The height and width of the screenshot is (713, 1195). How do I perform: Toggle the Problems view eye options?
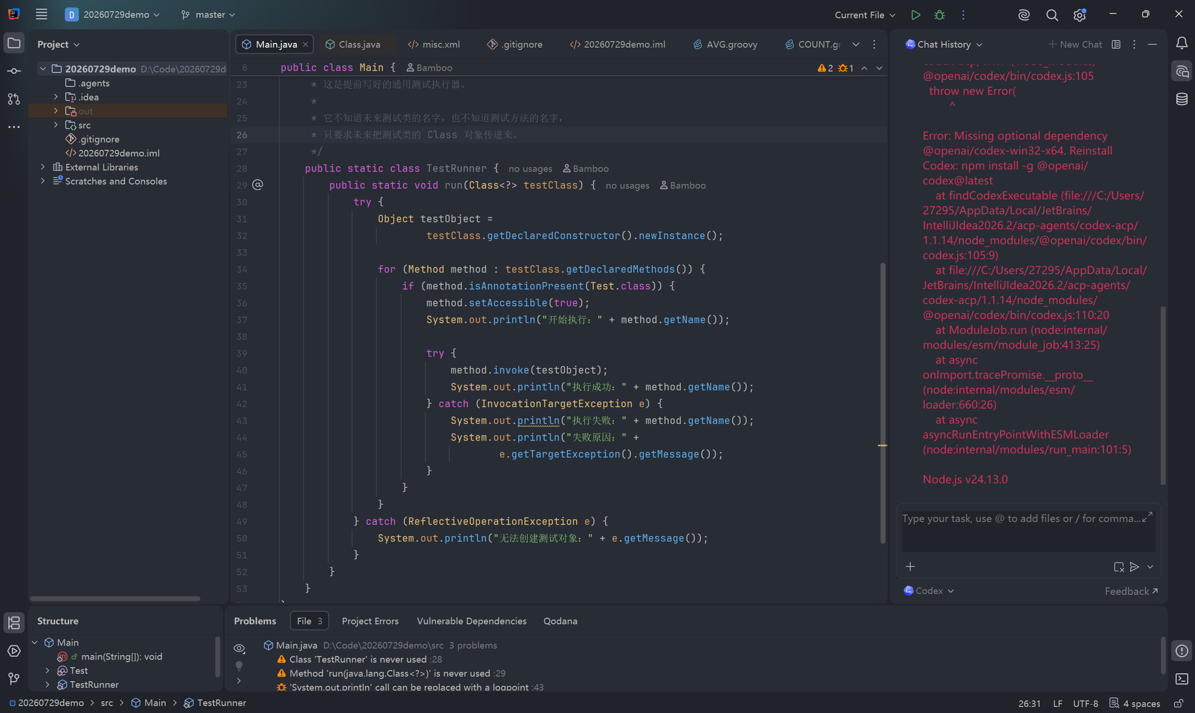point(239,649)
